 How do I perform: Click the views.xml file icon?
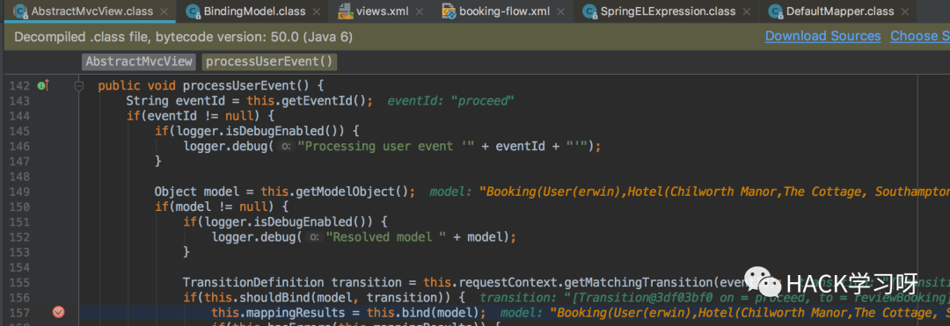[x=346, y=11]
